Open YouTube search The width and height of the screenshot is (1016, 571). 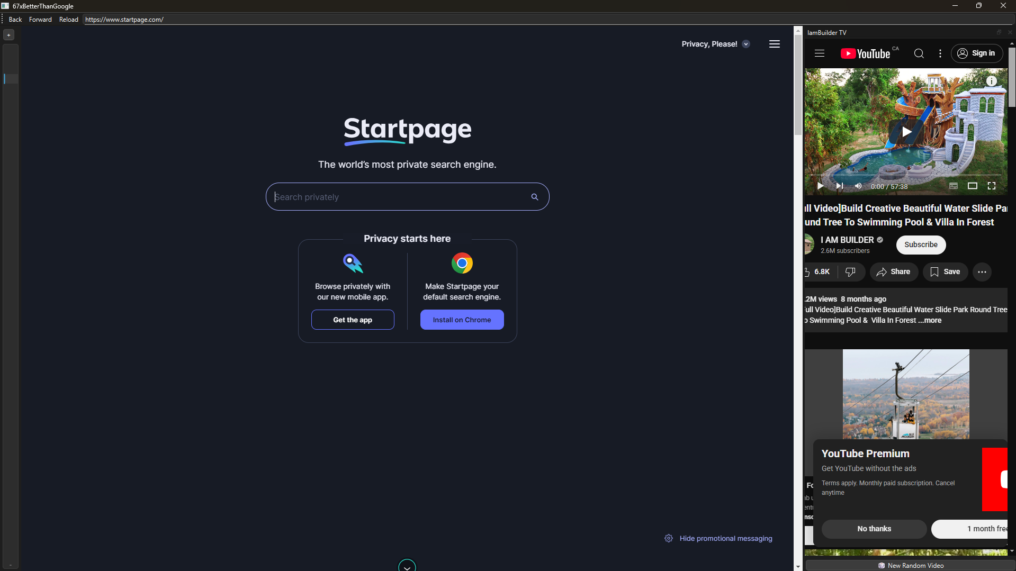click(x=919, y=53)
